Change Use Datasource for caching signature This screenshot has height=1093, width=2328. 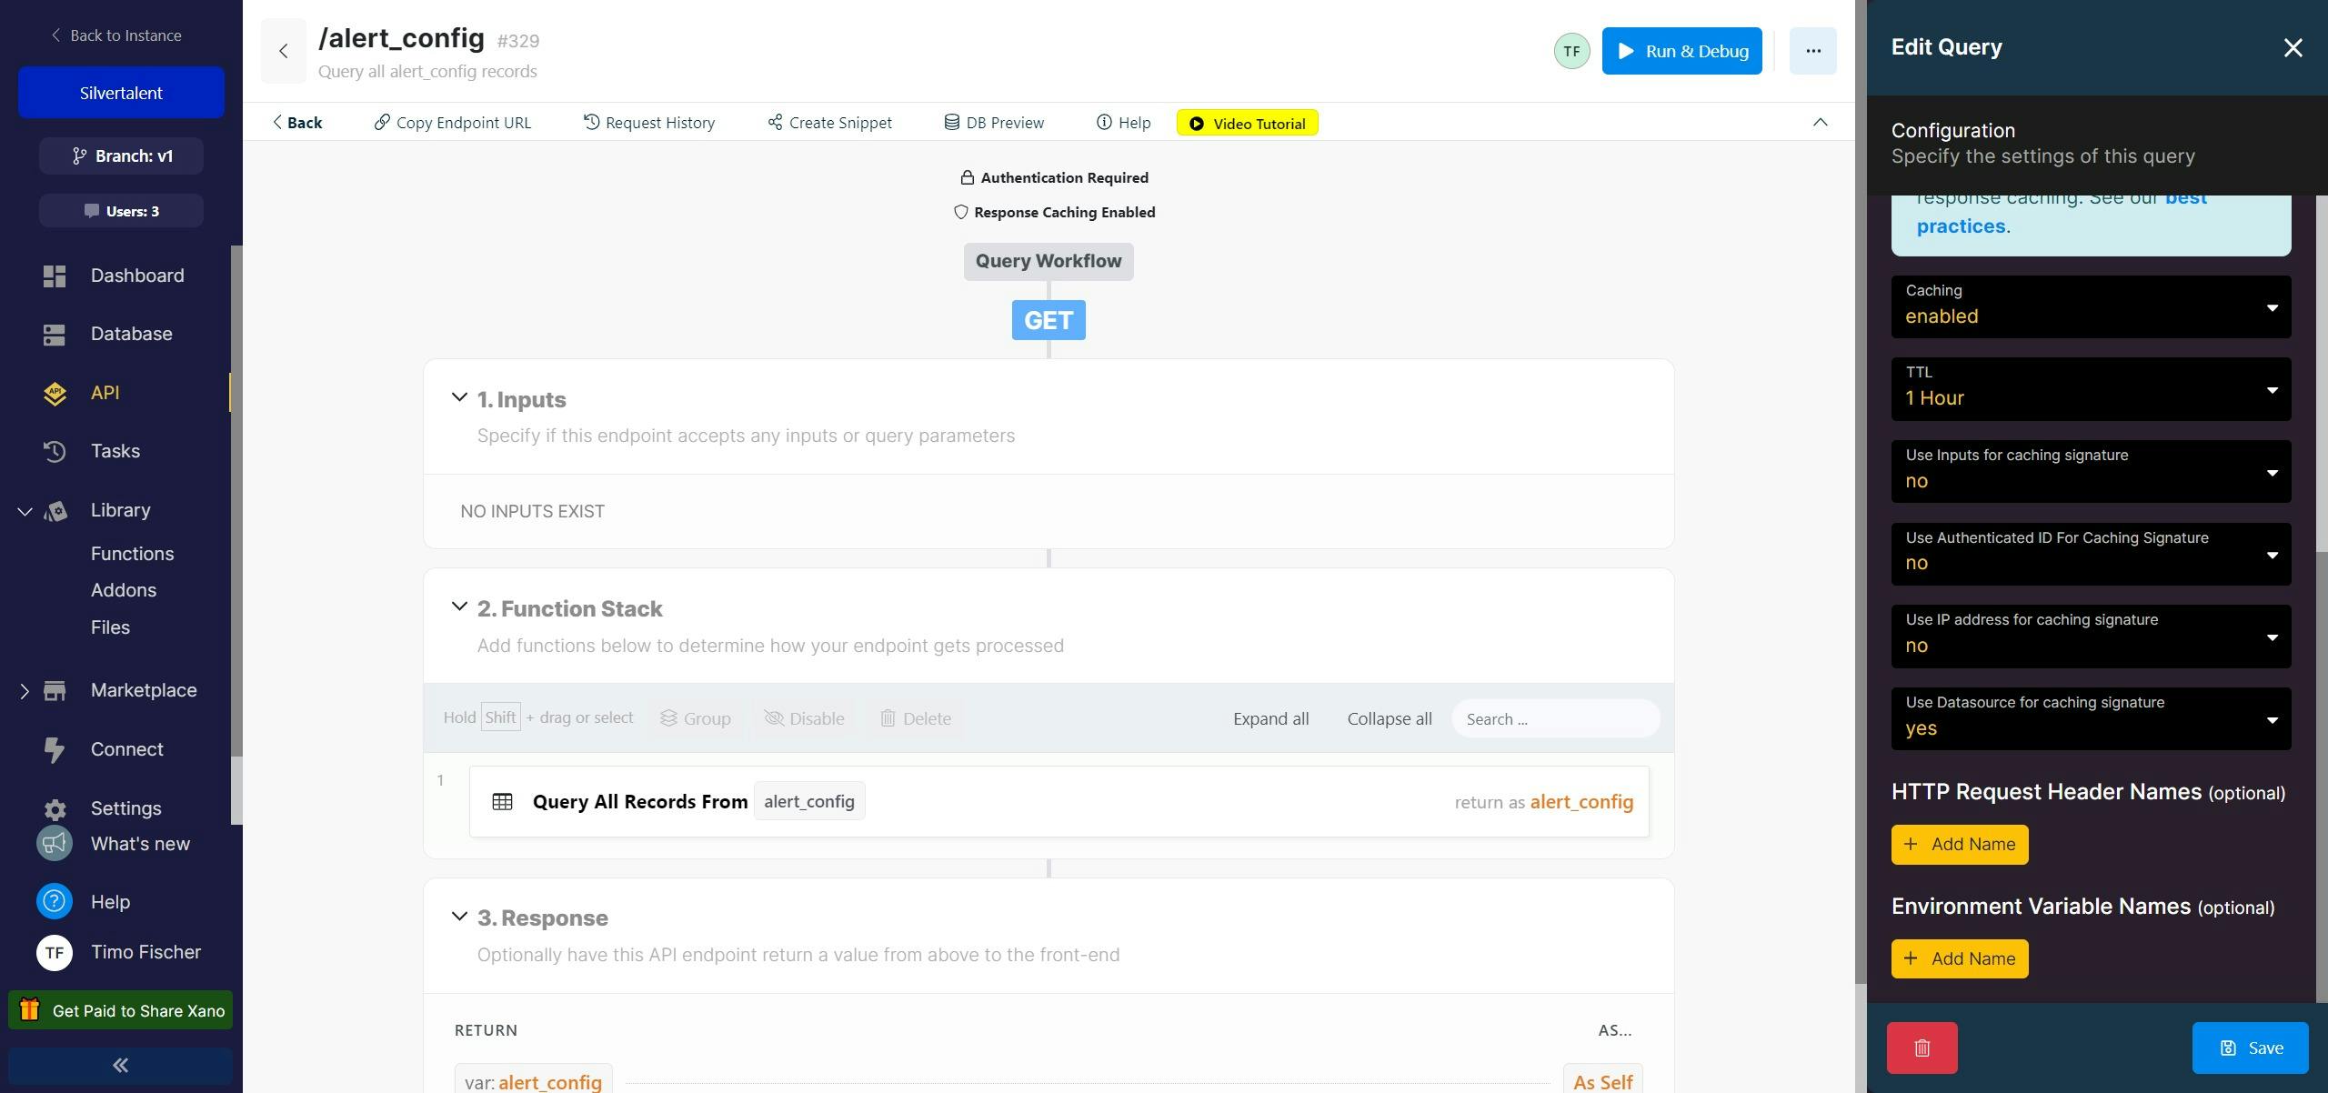click(2090, 719)
